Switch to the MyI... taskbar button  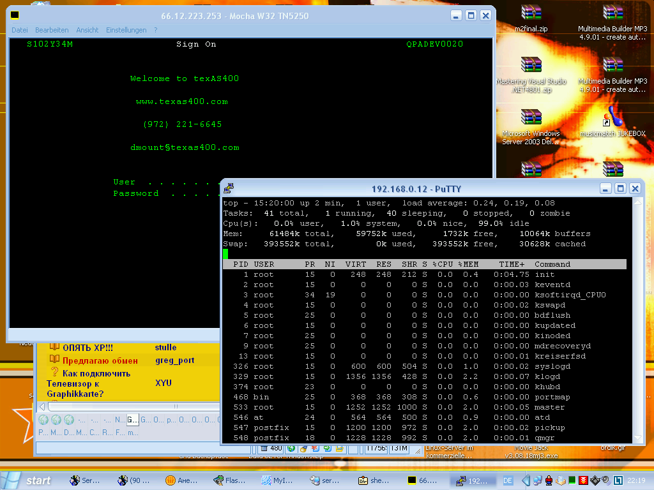point(278,480)
